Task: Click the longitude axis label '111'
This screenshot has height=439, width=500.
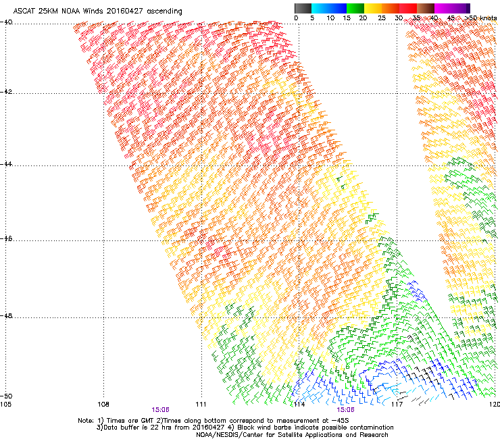Action: pos(201,405)
